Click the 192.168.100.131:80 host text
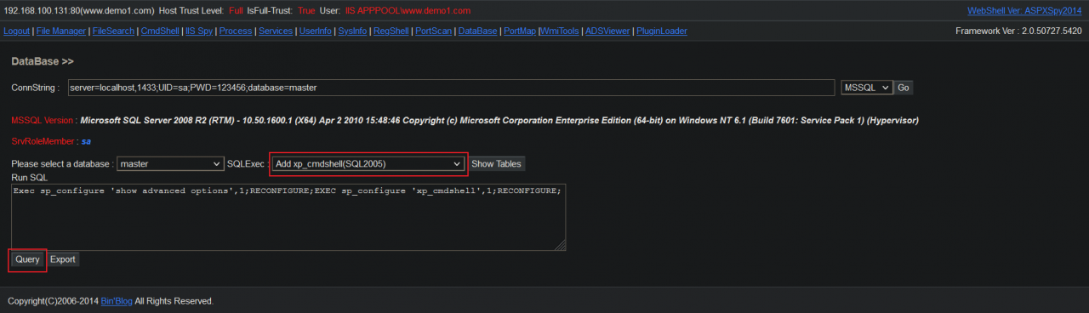1089x313 pixels. [79, 10]
